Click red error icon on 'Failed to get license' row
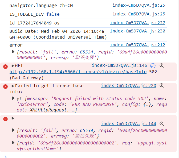179x158 pixels. 5,86
